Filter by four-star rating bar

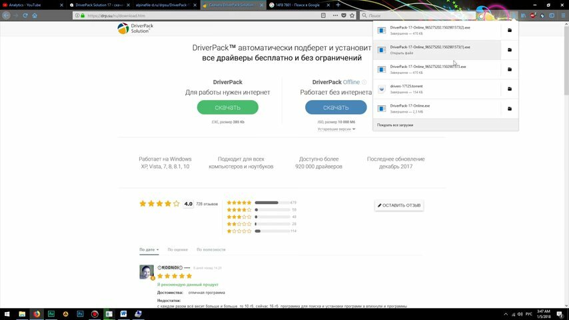click(273, 209)
